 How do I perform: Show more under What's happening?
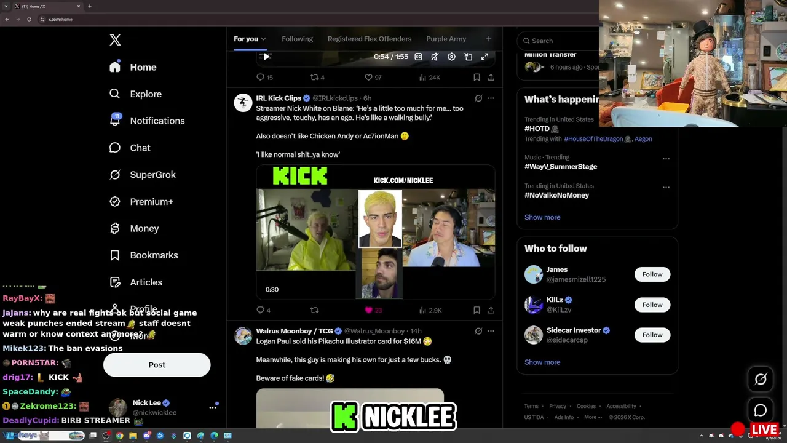pyautogui.click(x=542, y=217)
